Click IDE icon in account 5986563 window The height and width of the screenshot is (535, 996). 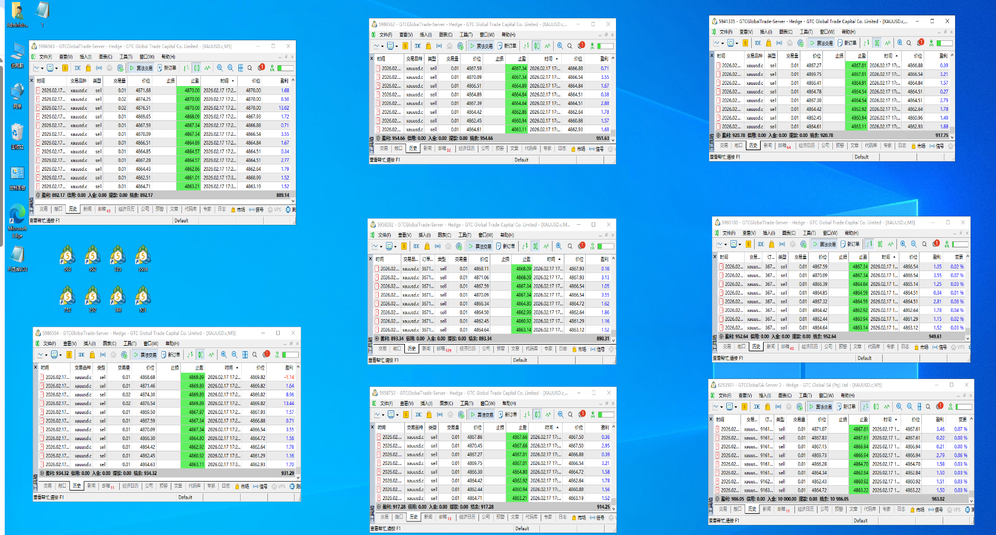pos(78,68)
